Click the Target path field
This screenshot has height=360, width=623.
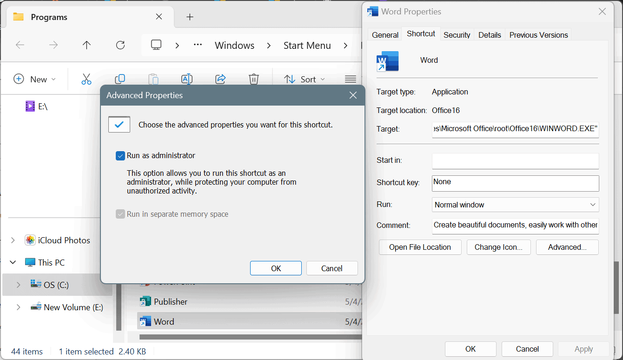(x=515, y=129)
